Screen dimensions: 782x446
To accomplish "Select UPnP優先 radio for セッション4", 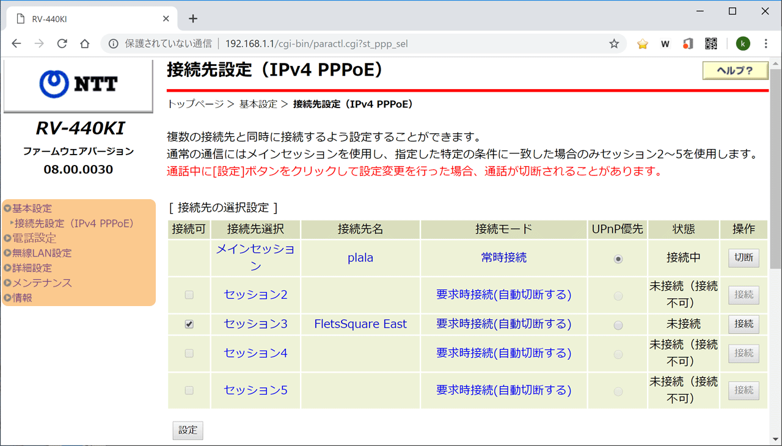I will tap(618, 354).
